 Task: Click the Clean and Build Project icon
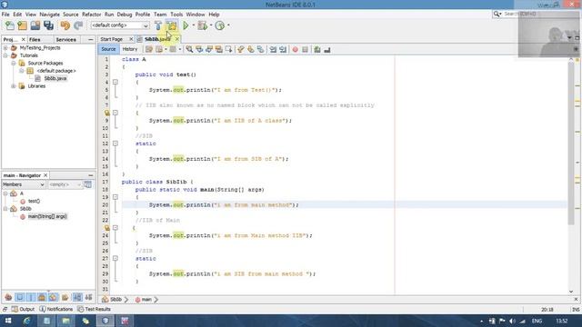(172, 25)
